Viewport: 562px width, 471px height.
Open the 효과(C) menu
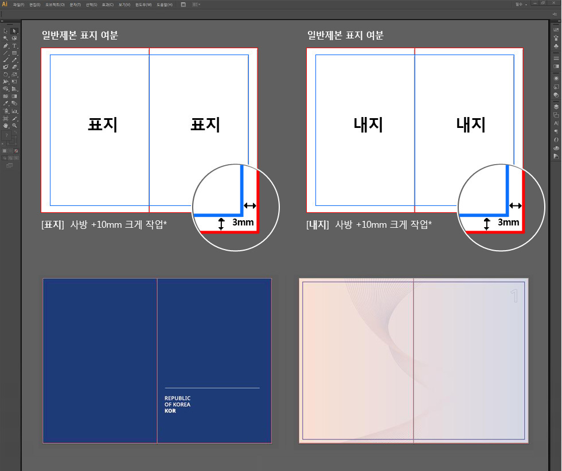point(108,5)
